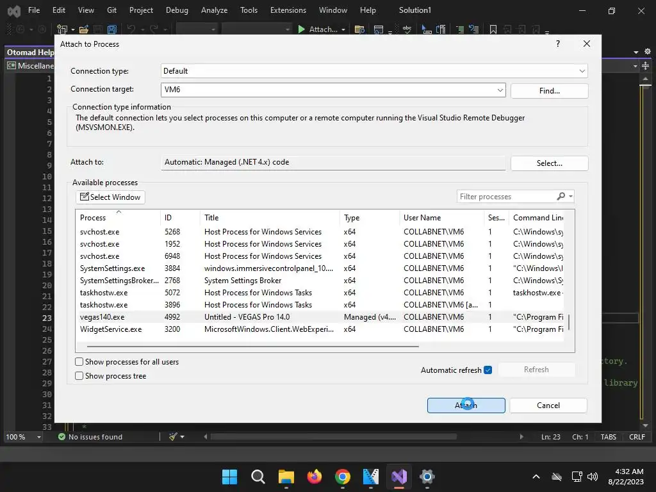Click the bookmark toolbar icon
Viewport: 656px width, 492px height.
tap(493, 29)
